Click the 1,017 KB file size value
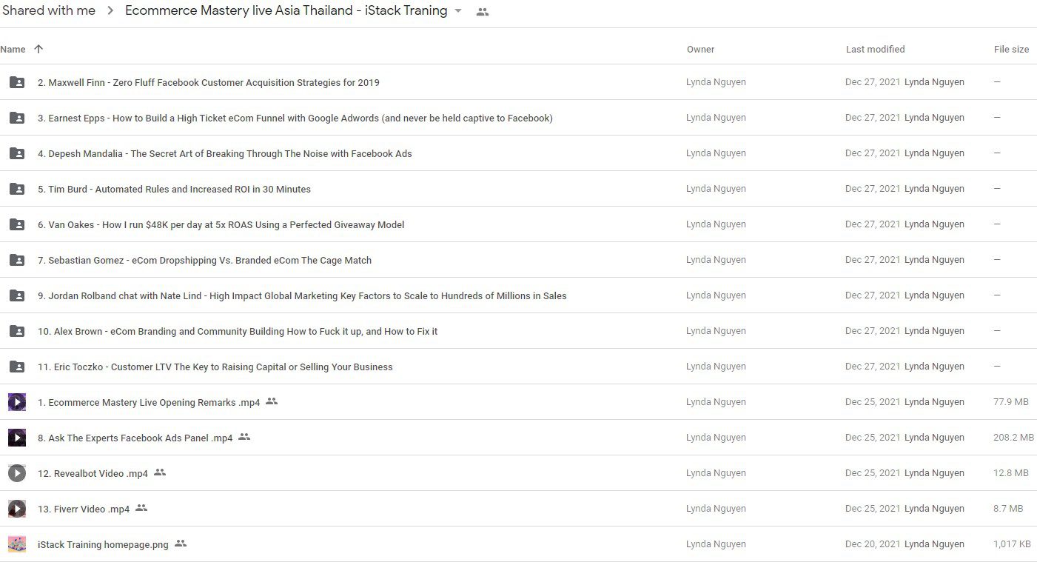Screen dimensions: 1037x565 coord(1012,544)
